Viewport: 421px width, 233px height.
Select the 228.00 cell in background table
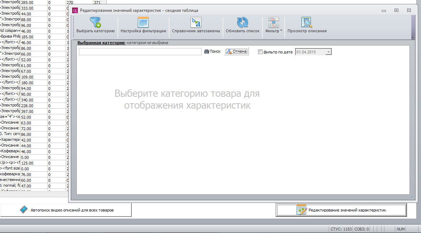[34, 106]
